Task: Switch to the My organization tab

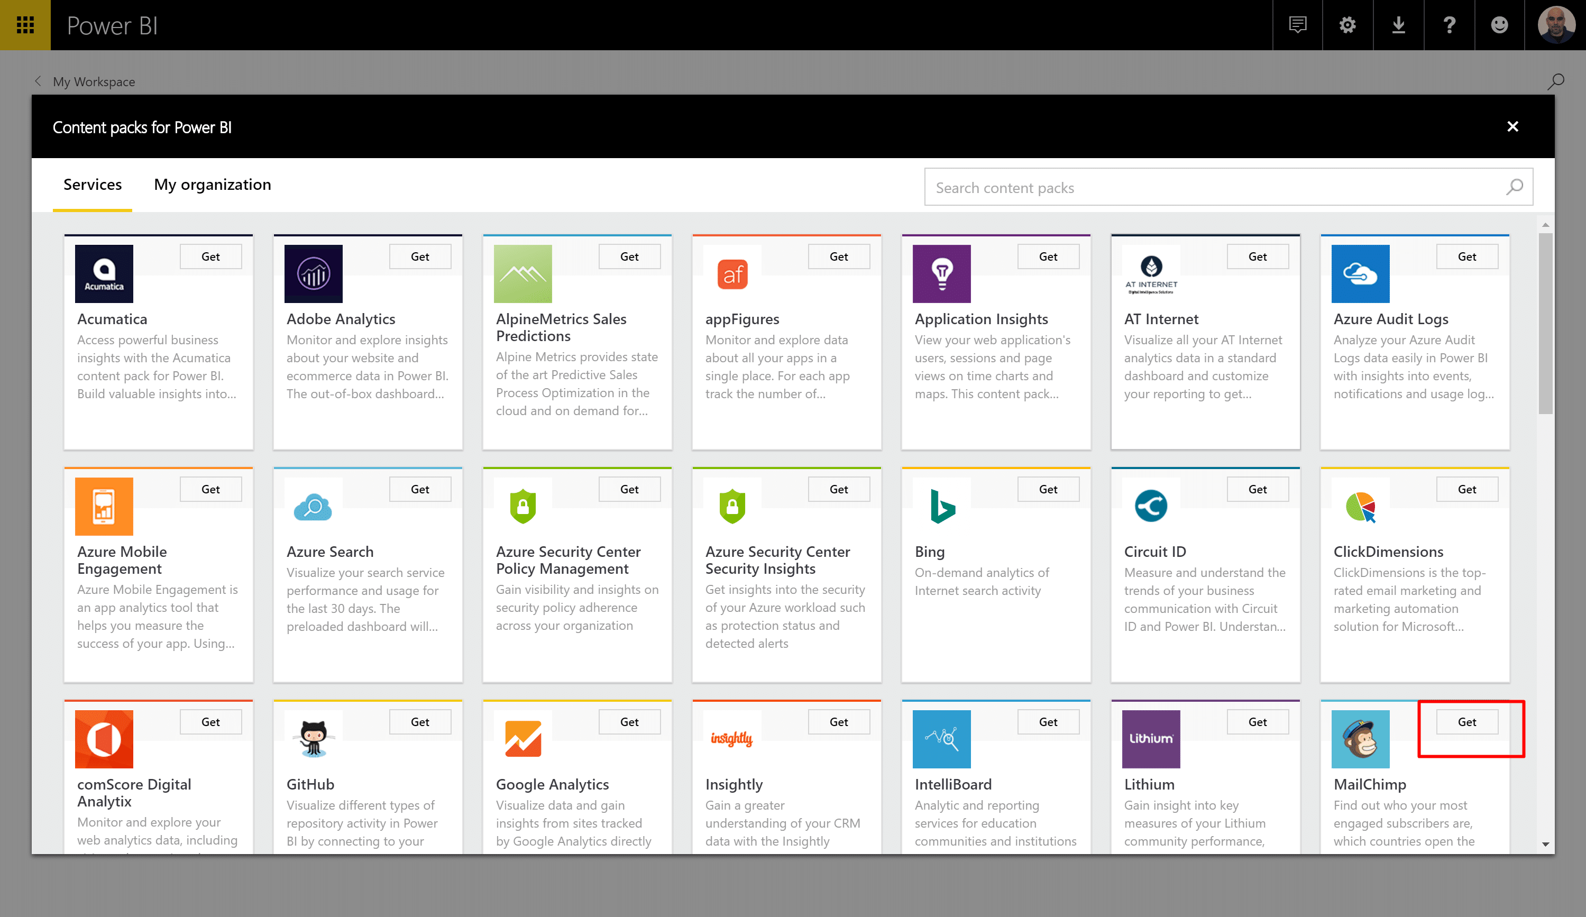Action: (x=212, y=185)
